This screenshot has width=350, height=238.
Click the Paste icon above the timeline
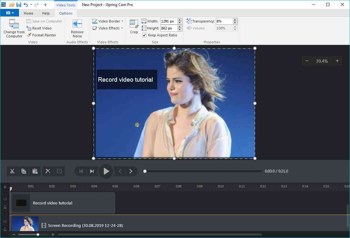click(x=35, y=171)
